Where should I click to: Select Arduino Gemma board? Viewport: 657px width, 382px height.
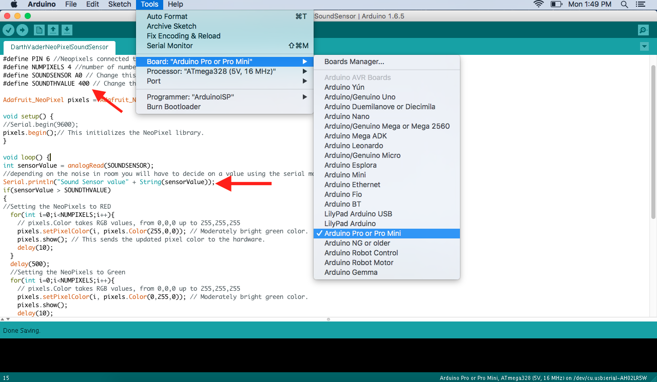[x=387, y=272]
